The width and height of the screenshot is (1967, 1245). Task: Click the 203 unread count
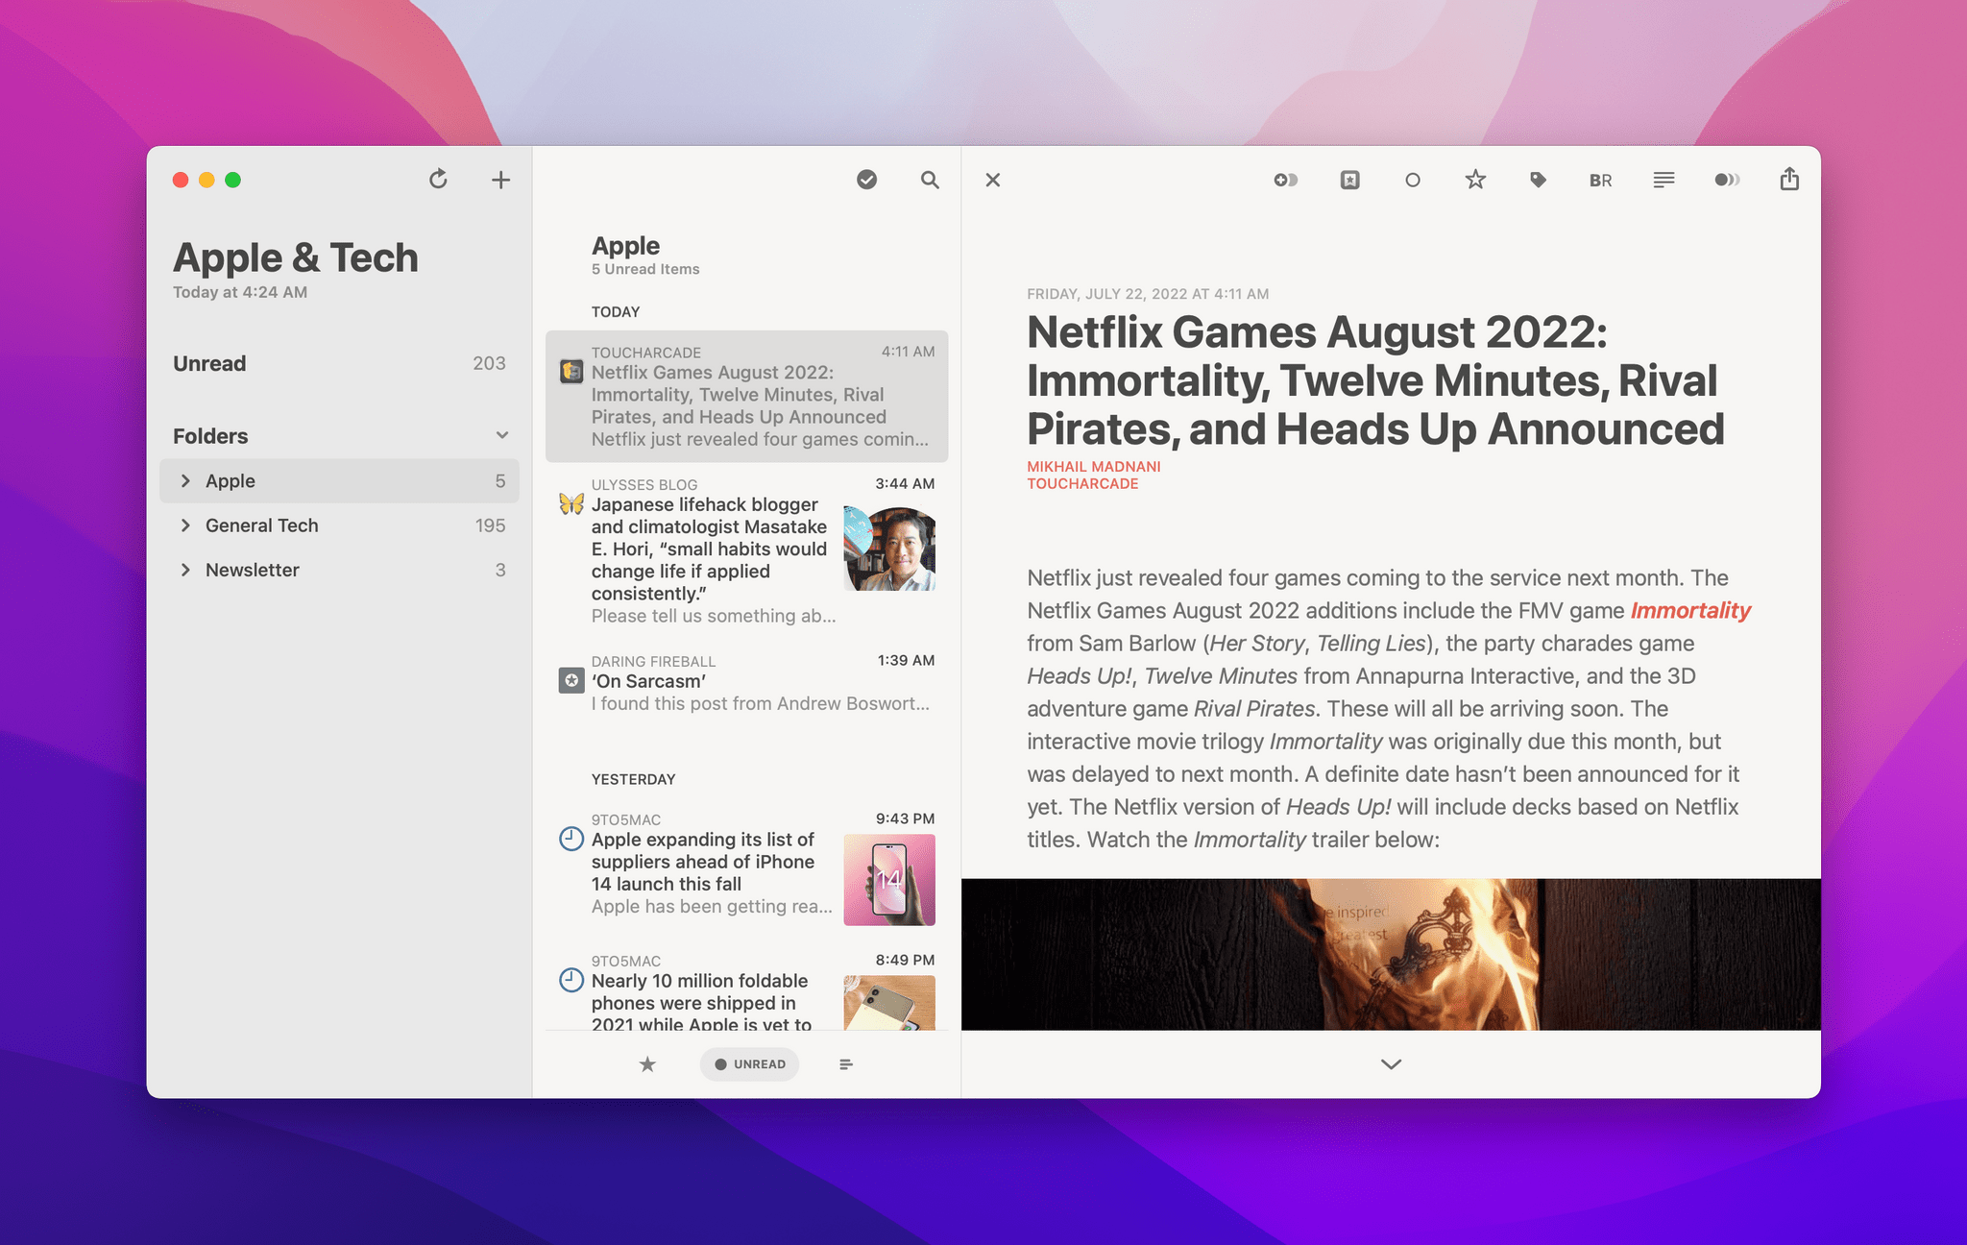tap(489, 363)
